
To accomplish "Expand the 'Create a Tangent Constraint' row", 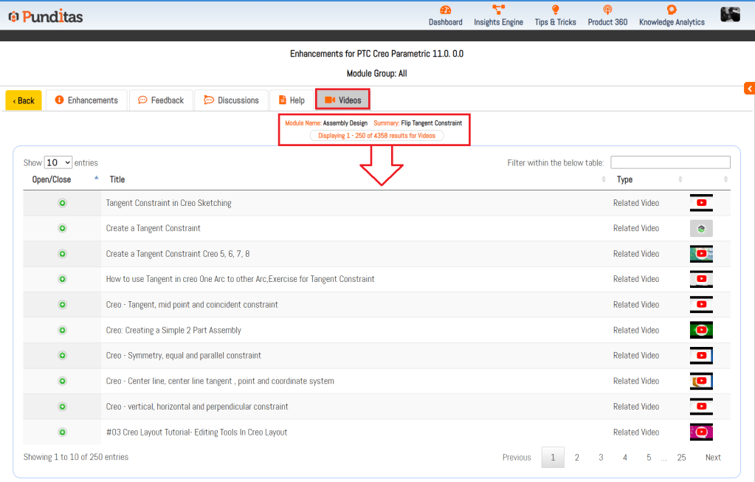I will click(x=62, y=229).
